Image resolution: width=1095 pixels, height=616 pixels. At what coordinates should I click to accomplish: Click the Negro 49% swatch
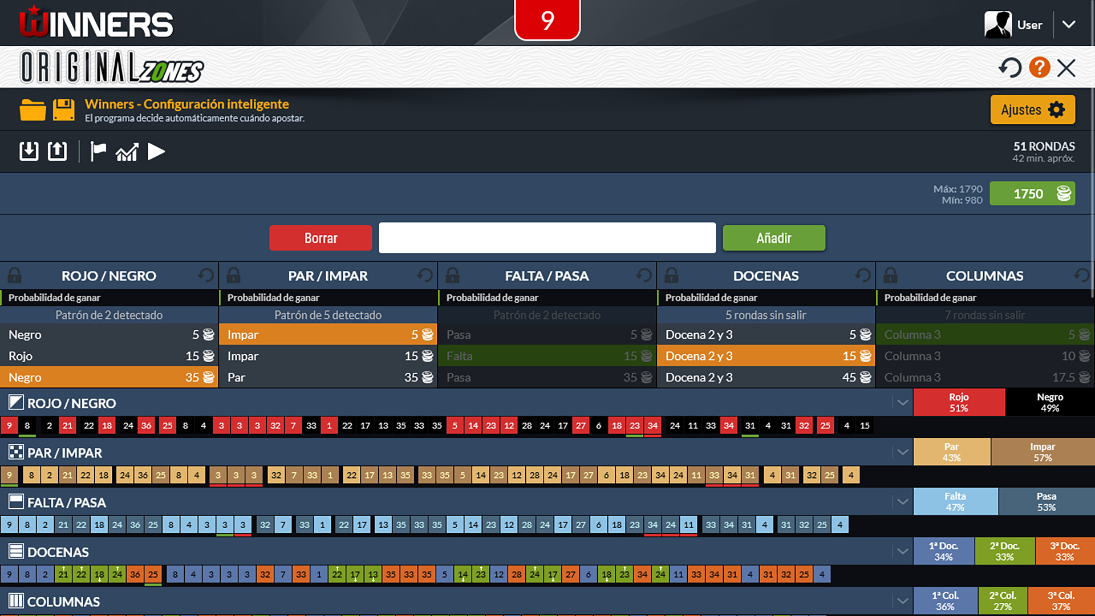tap(1050, 402)
